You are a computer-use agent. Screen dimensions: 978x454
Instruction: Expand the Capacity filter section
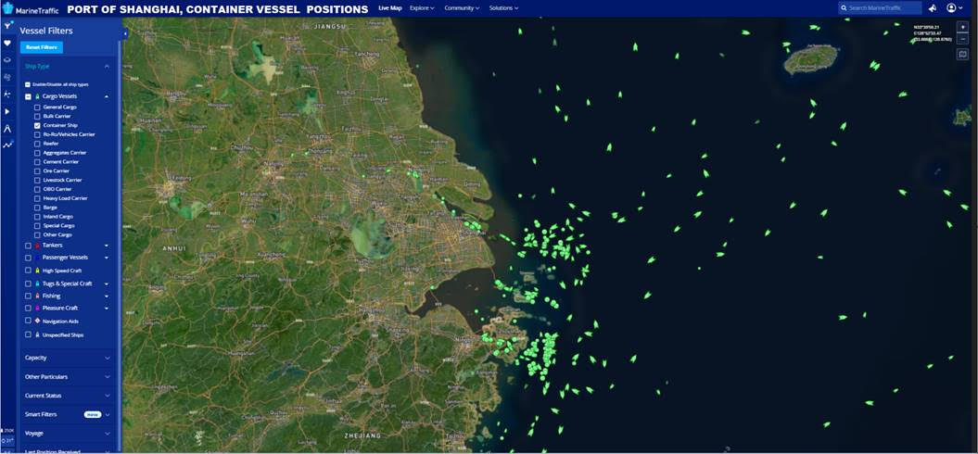coord(67,358)
